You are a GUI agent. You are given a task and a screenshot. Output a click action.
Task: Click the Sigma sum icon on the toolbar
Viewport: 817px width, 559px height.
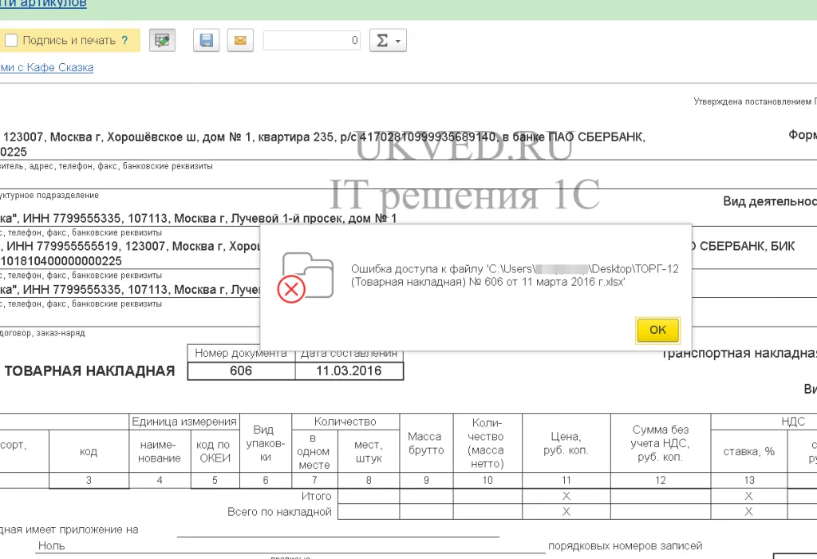pos(381,40)
